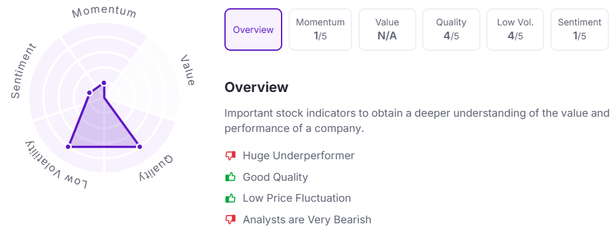Open the Sentiment 1/5 tab
This screenshot has width=616, height=229.
tap(580, 29)
